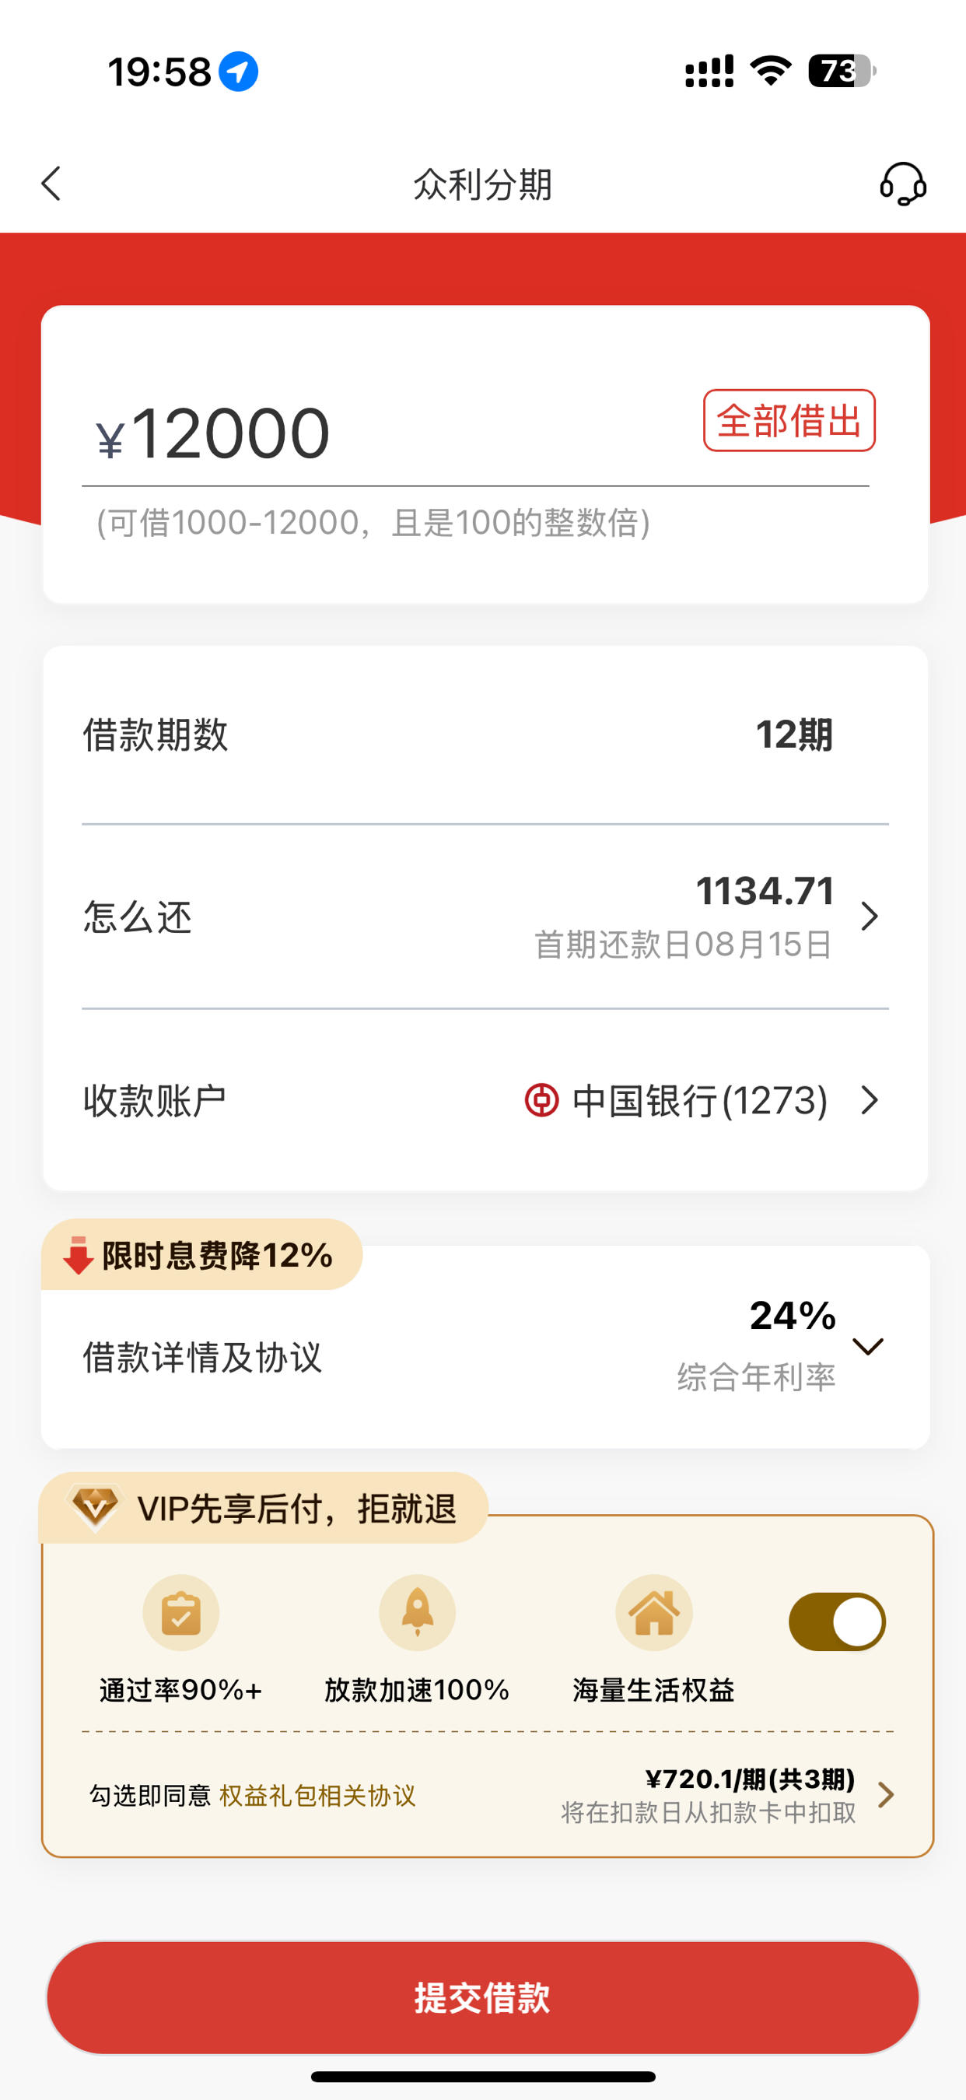
Task: Open the 权益礼包相关协议 link
Action: [x=317, y=1795]
